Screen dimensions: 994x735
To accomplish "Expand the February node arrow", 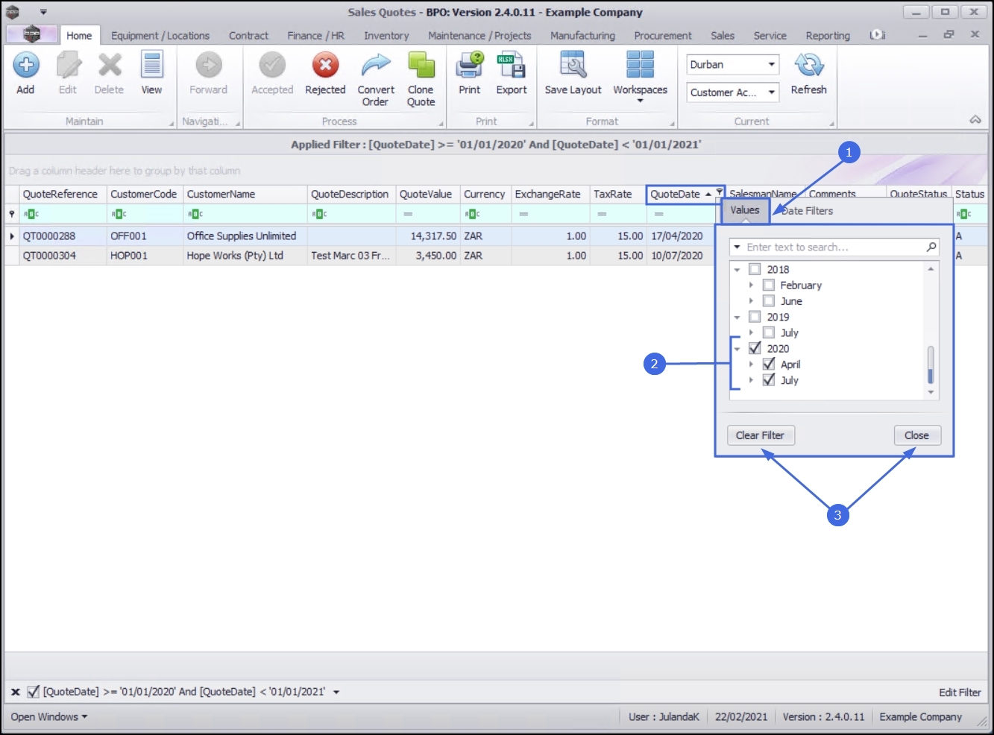I will 751,286.
